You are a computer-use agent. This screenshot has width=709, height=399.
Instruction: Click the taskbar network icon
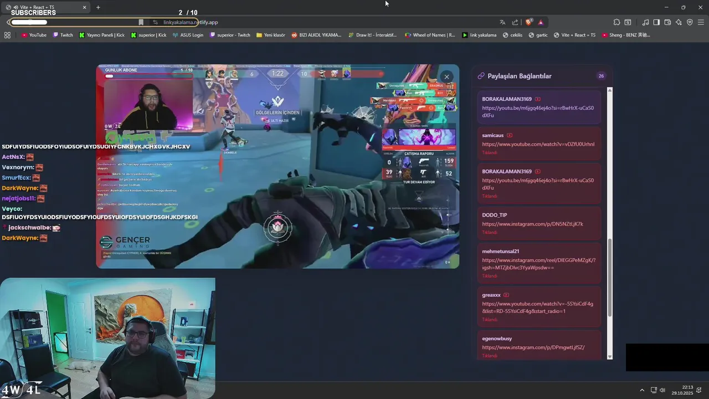(x=654, y=390)
